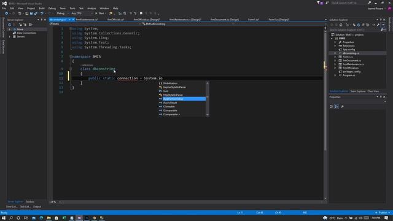The width and height of the screenshot is (393, 221).
Task: Open Visual Studio from the taskbar
Action: (x=79, y=218)
